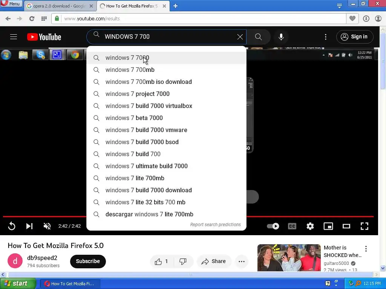Like the video with thumbs up

(x=162, y=262)
